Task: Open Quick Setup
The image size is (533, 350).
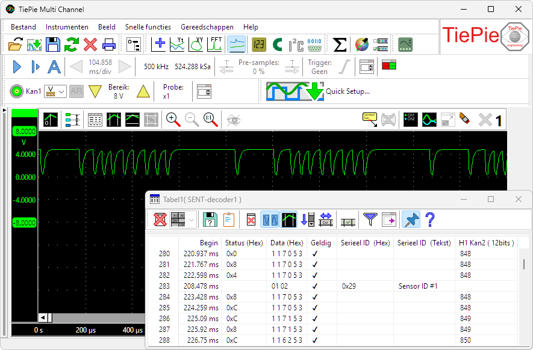Action: (x=318, y=91)
